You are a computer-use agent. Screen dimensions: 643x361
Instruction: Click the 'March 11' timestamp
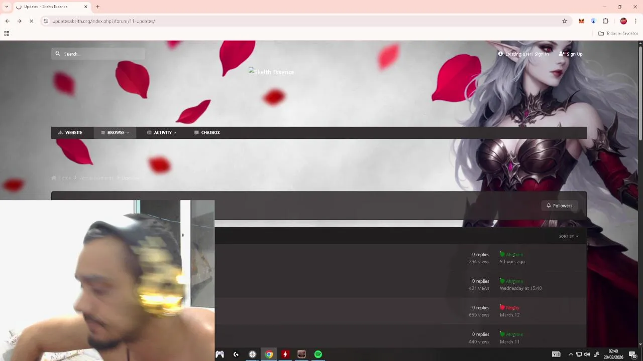pos(509,341)
